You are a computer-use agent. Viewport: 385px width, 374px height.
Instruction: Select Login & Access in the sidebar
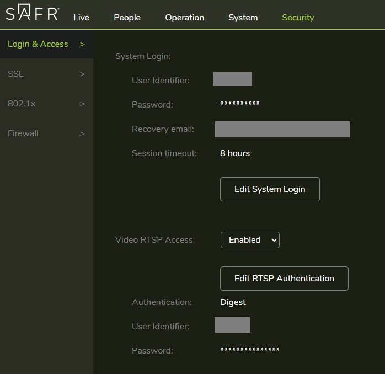pyautogui.click(x=38, y=44)
